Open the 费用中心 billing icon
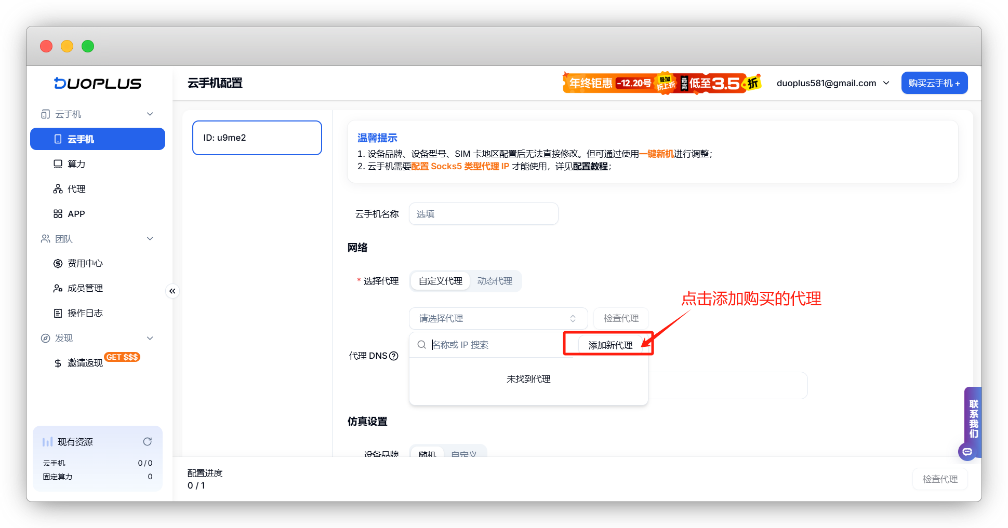The image size is (1008, 528). pyautogui.click(x=58, y=263)
